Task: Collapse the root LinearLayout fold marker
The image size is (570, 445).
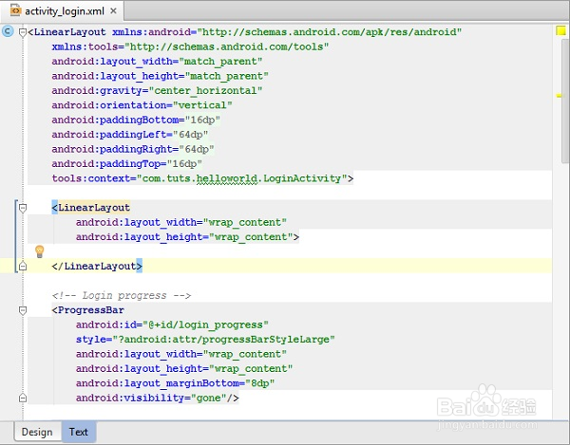Action: [x=23, y=32]
